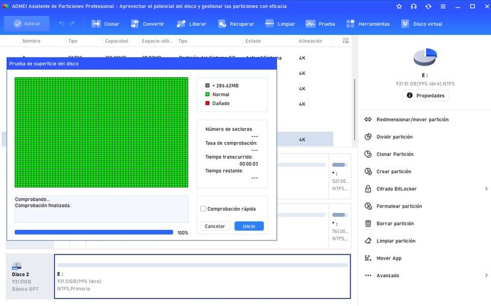Open the Avanzado options
The width and height of the screenshot is (491, 306).
pyautogui.click(x=382, y=275)
